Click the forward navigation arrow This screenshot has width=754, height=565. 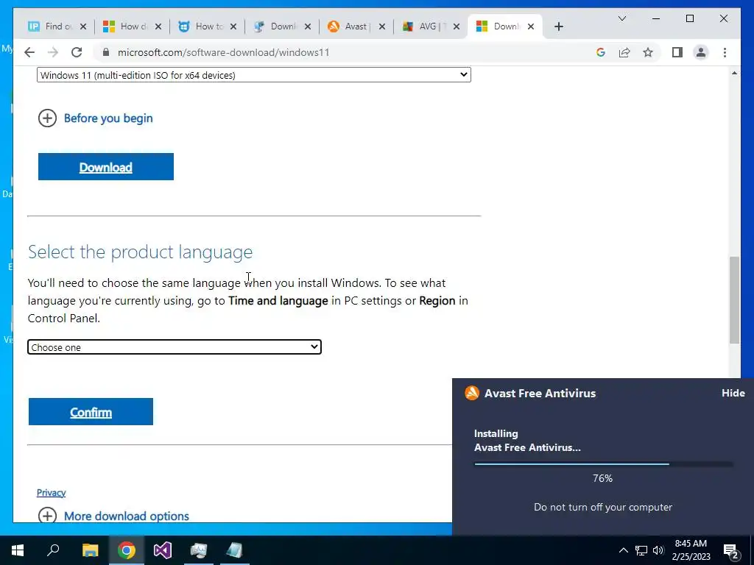(x=53, y=52)
